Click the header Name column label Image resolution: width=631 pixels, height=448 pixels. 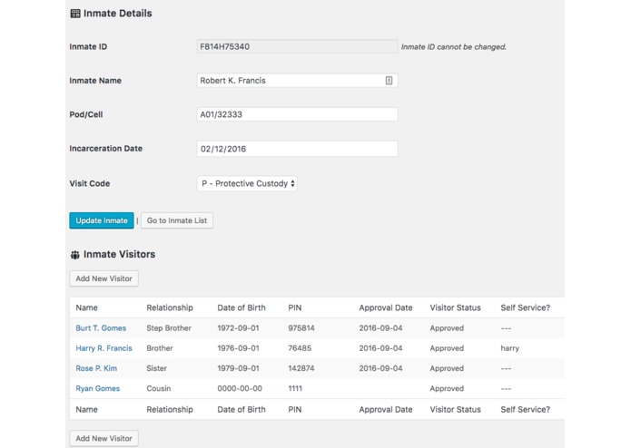86,307
